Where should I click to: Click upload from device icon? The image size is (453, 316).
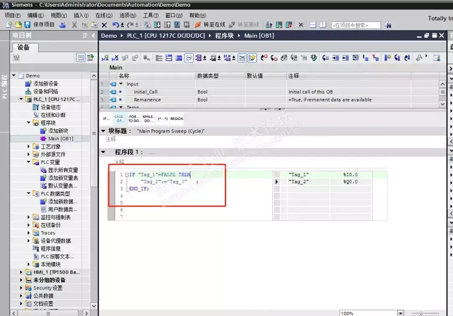[167, 25]
